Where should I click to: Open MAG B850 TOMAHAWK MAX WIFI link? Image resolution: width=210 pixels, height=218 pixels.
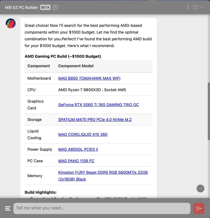89,78
